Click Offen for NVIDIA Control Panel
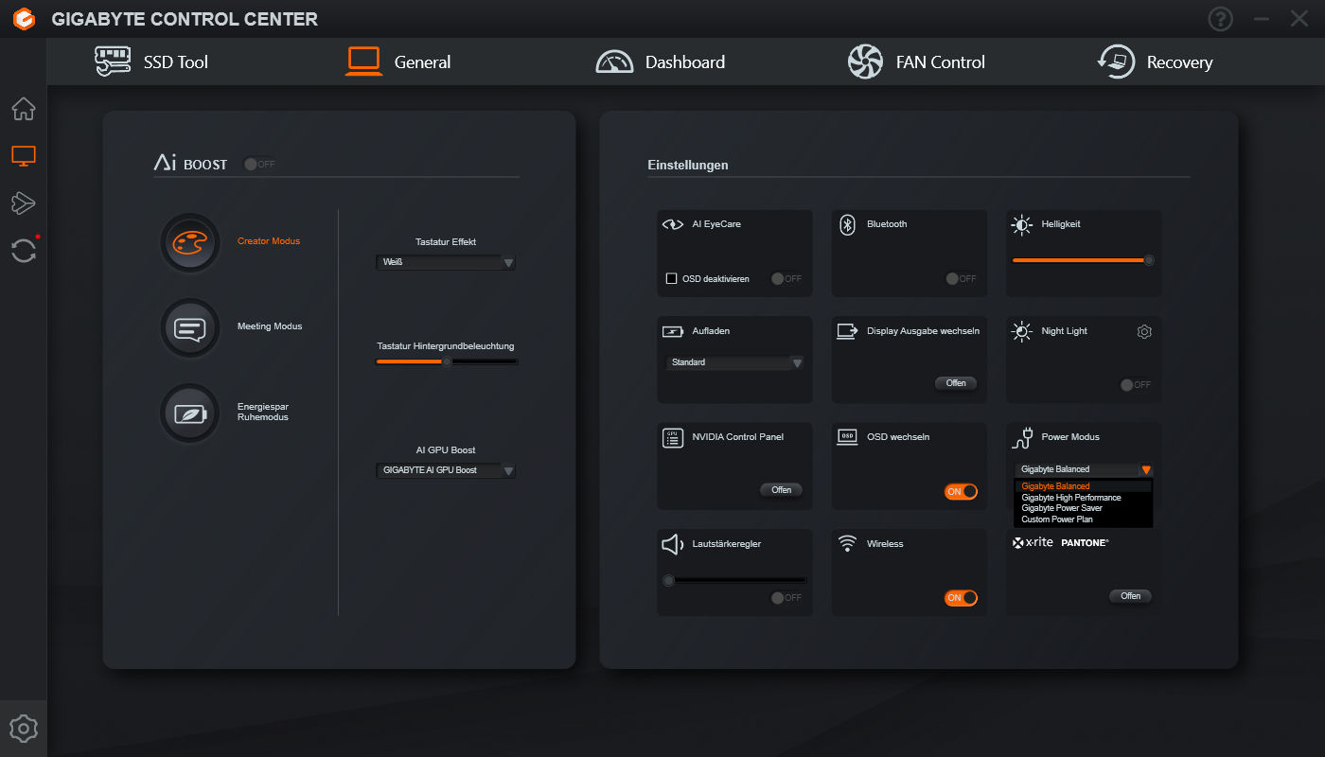Image resolution: width=1325 pixels, height=757 pixels. (782, 490)
